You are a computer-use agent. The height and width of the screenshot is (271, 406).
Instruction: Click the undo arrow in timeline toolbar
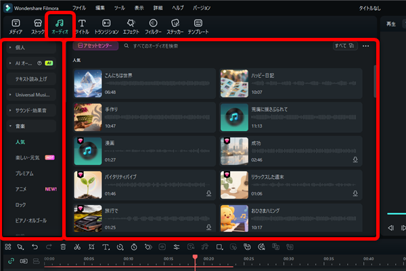pyautogui.click(x=35, y=247)
